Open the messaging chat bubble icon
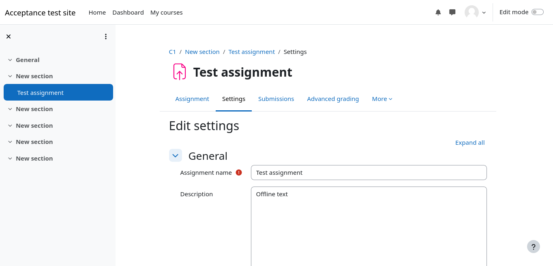Image resolution: width=553 pixels, height=266 pixels. [x=452, y=12]
